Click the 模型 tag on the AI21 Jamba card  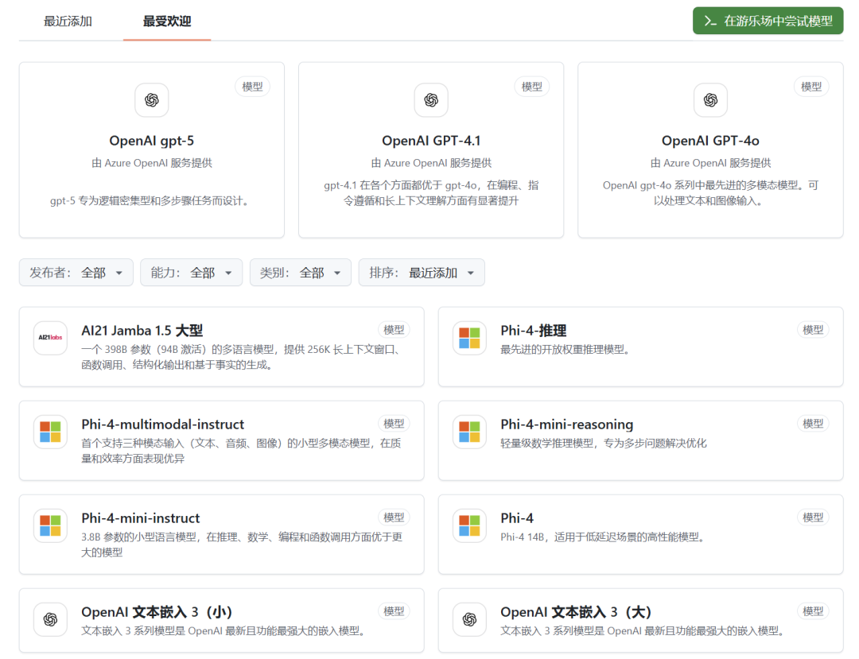pyautogui.click(x=394, y=330)
